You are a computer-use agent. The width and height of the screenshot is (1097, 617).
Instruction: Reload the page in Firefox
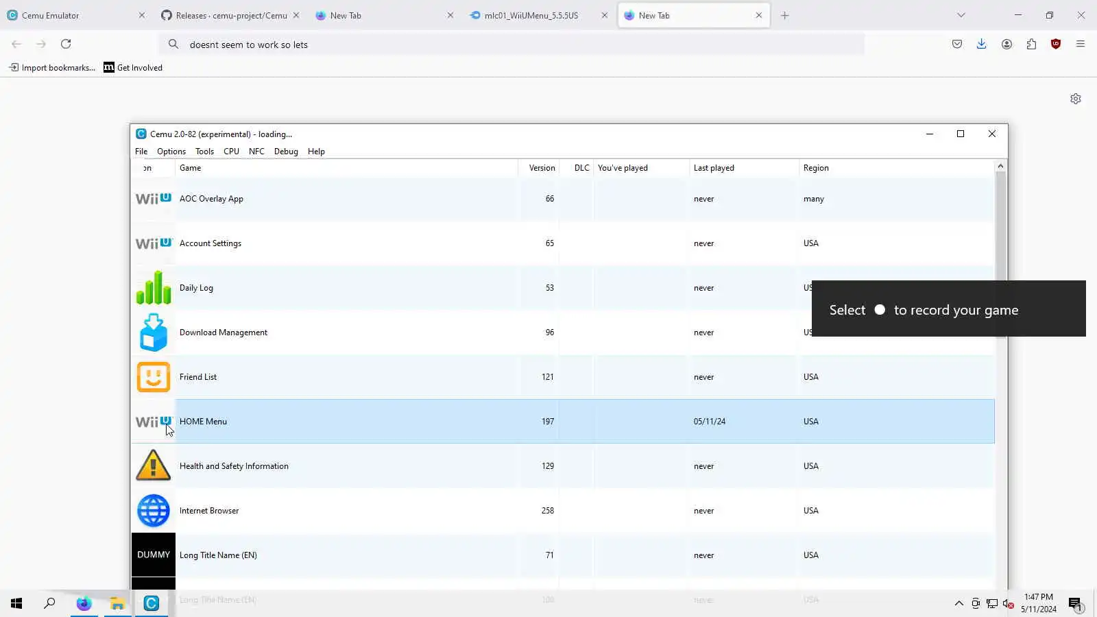[66, 44]
